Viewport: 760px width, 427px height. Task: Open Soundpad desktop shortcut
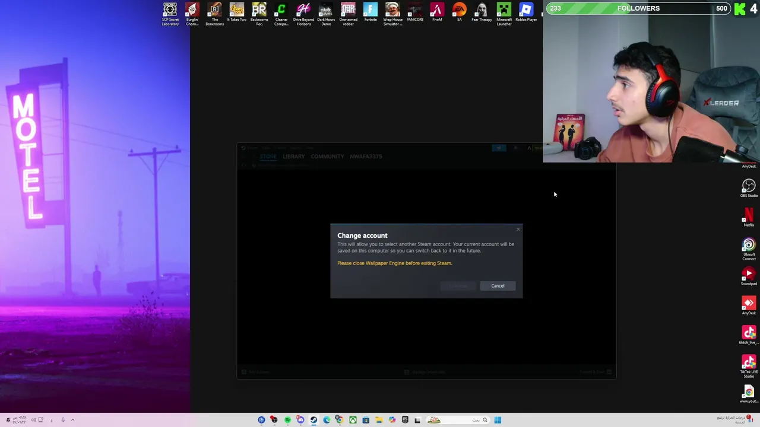click(x=749, y=276)
